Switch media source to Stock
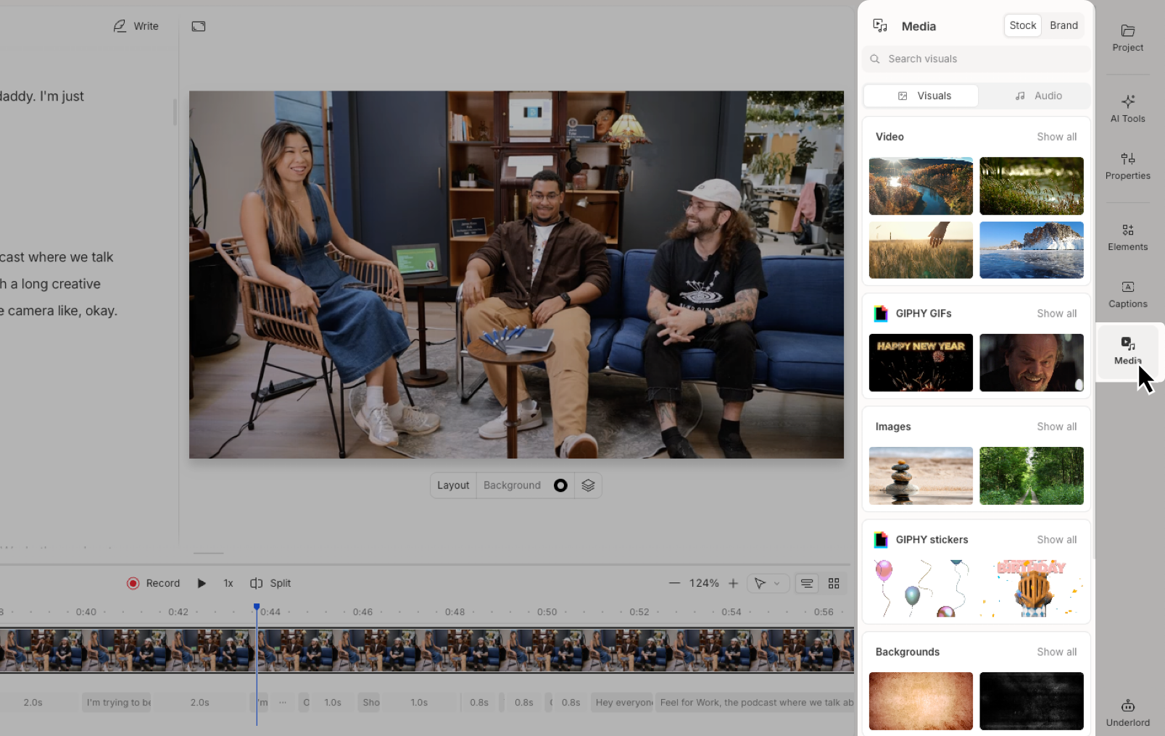This screenshot has width=1165, height=736. [x=1022, y=25]
